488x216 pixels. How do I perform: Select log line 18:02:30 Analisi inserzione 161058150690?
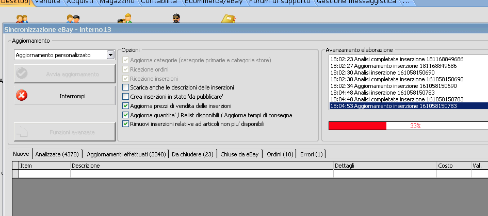tap(409, 73)
